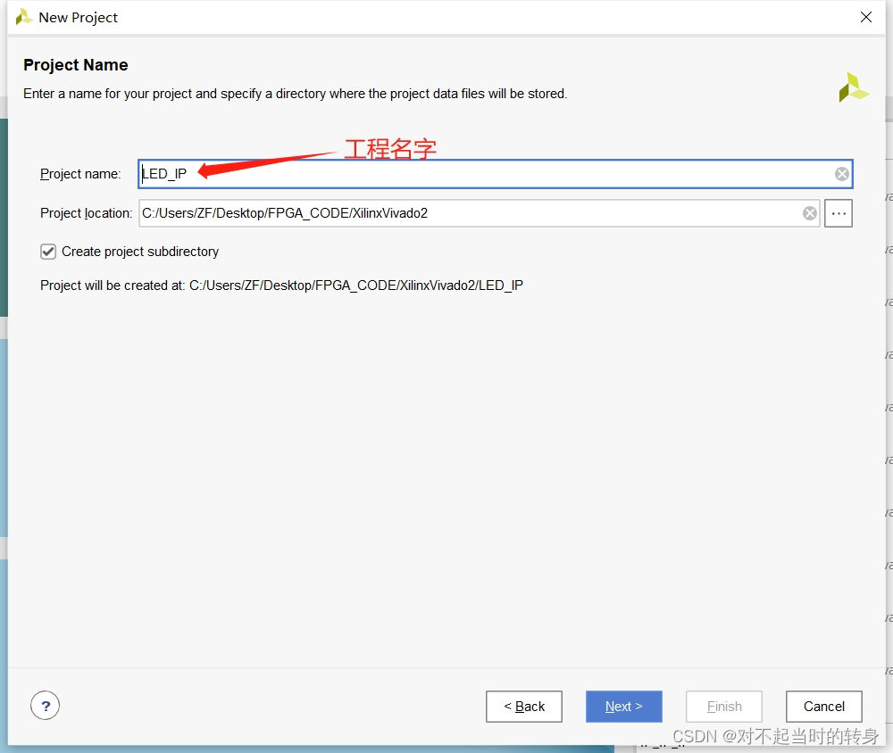
Task: Close the New Project dialog
Action: pos(865,17)
